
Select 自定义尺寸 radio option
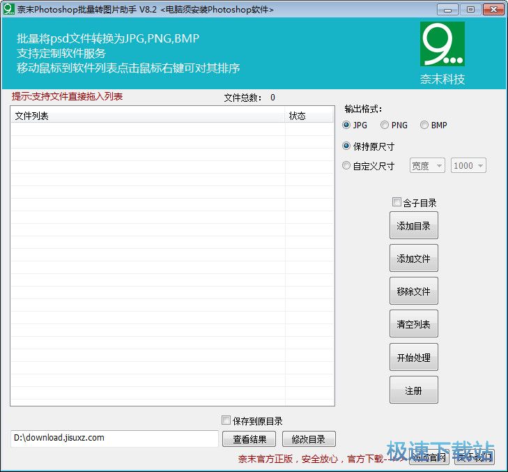coord(347,166)
